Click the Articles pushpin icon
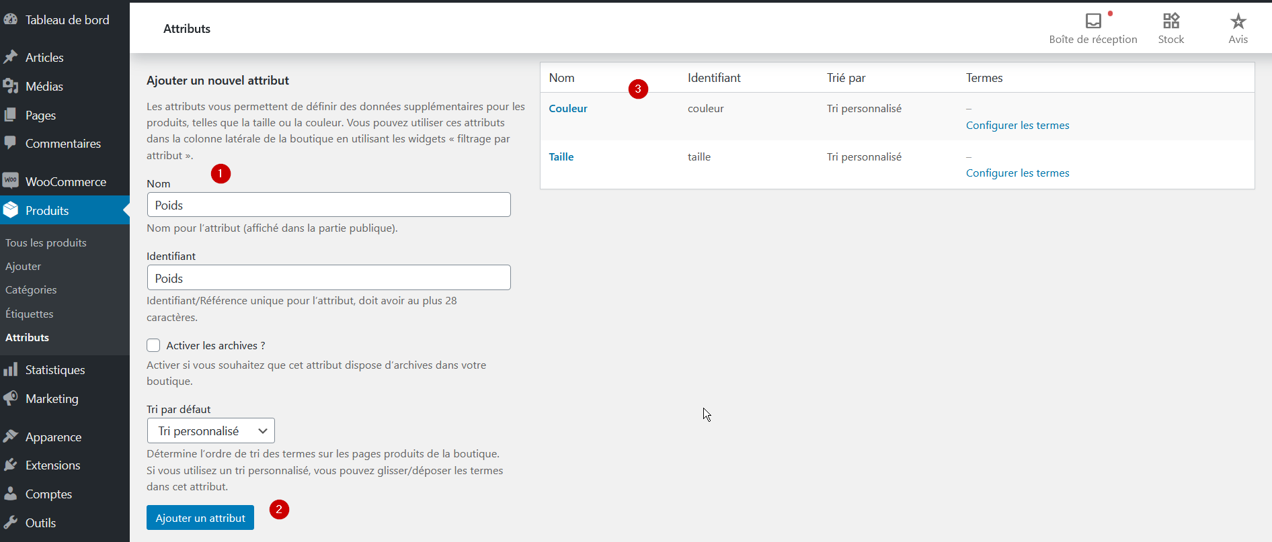This screenshot has height=542, width=1272. [11, 57]
